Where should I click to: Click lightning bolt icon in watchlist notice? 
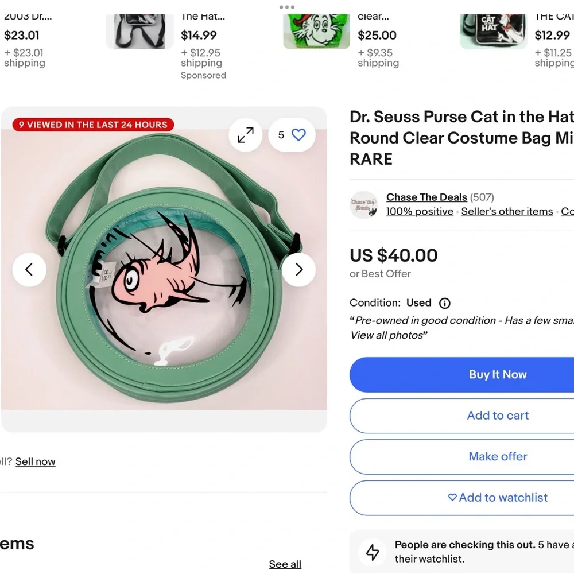[373, 552]
